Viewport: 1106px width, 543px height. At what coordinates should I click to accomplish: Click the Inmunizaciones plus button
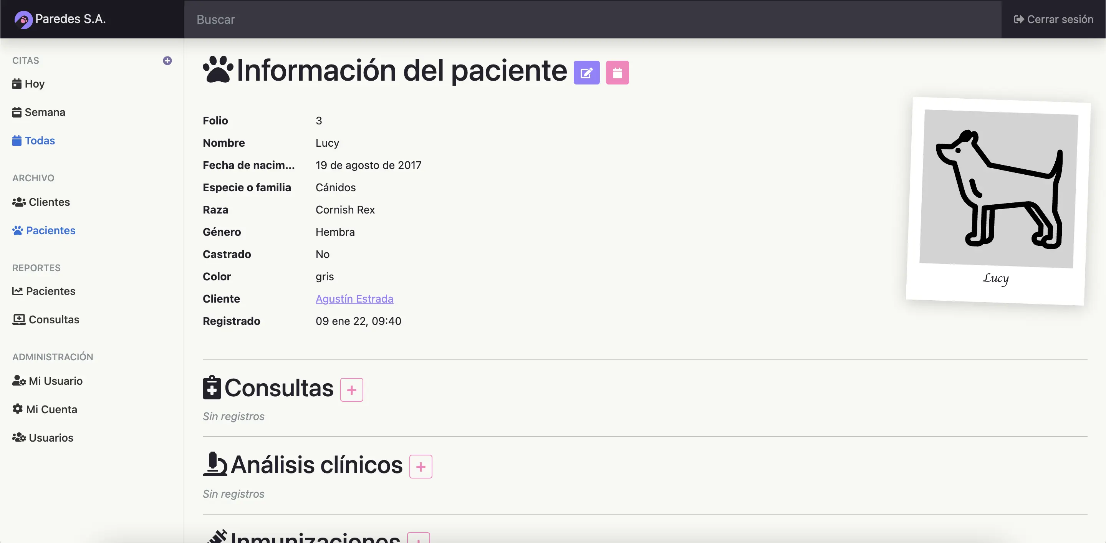(x=418, y=538)
